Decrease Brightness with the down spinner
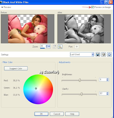The height and width of the screenshot is (118, 114). coord(108,80)
